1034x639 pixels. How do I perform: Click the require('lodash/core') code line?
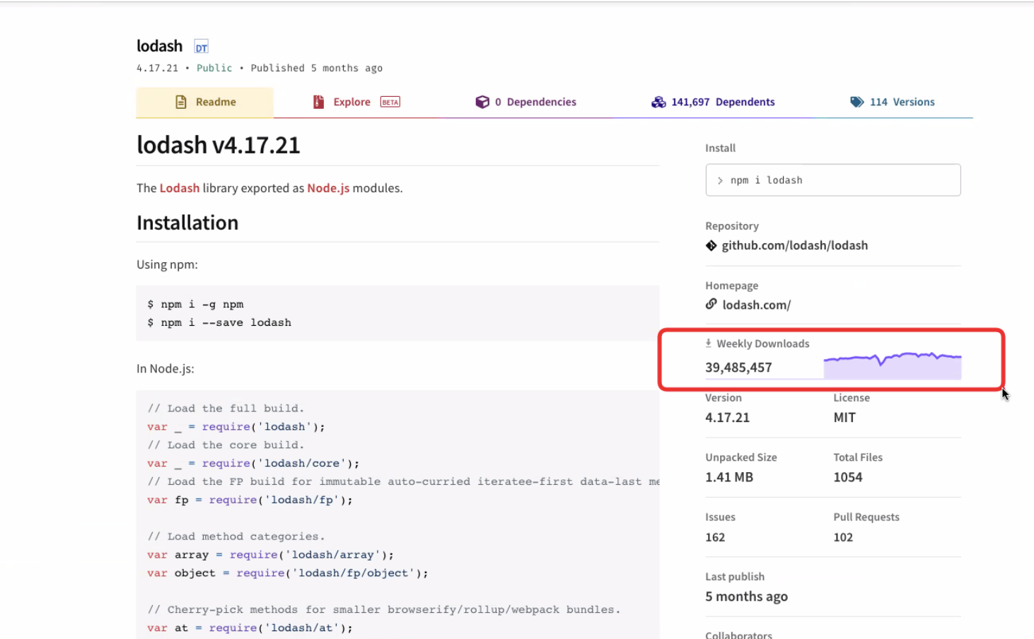click(253, 463)
